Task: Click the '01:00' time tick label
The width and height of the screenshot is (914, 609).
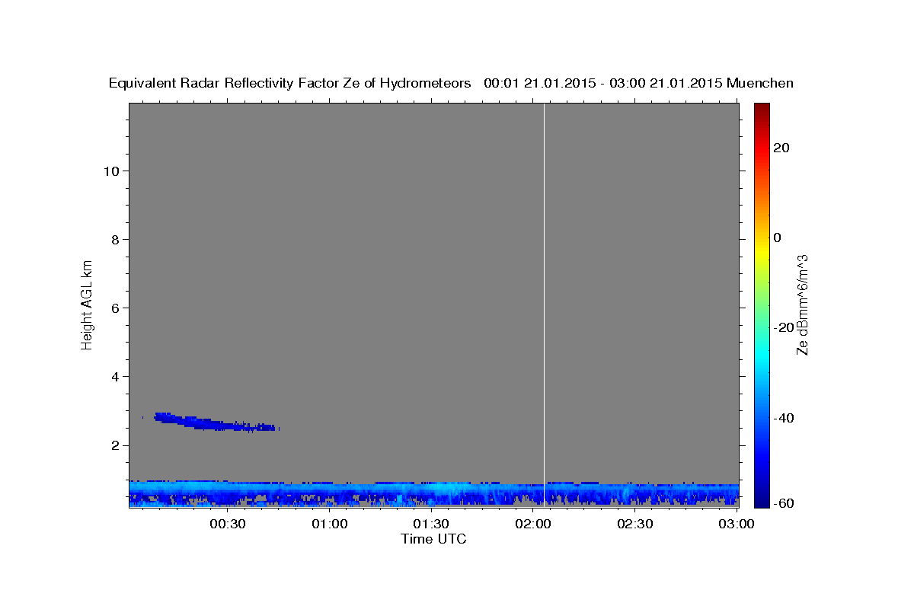Action: pyautogui.click(x=329, y=524)
